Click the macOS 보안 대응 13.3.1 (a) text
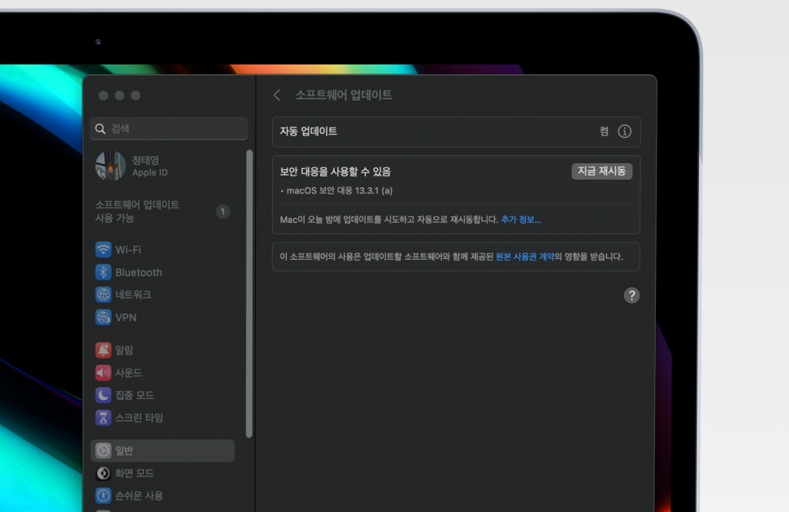The width and height of the screenshot is (789, 512). tap(340, 190)
